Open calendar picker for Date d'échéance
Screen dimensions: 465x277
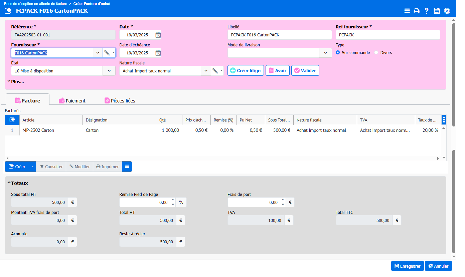tap(158, 53)
